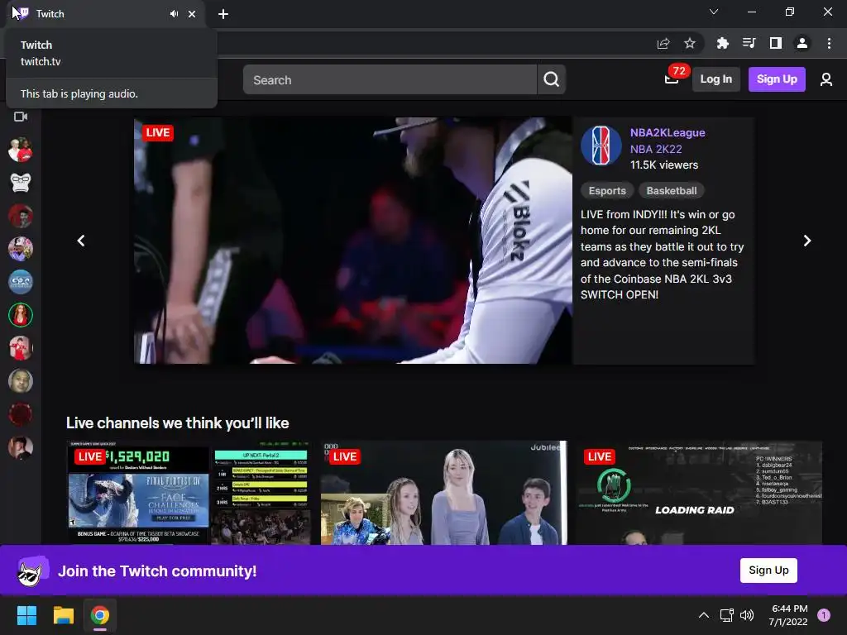Share this page icon in address bar
Image resolution: width=847 pixels, height=635 pixels.
pos(663,43)
